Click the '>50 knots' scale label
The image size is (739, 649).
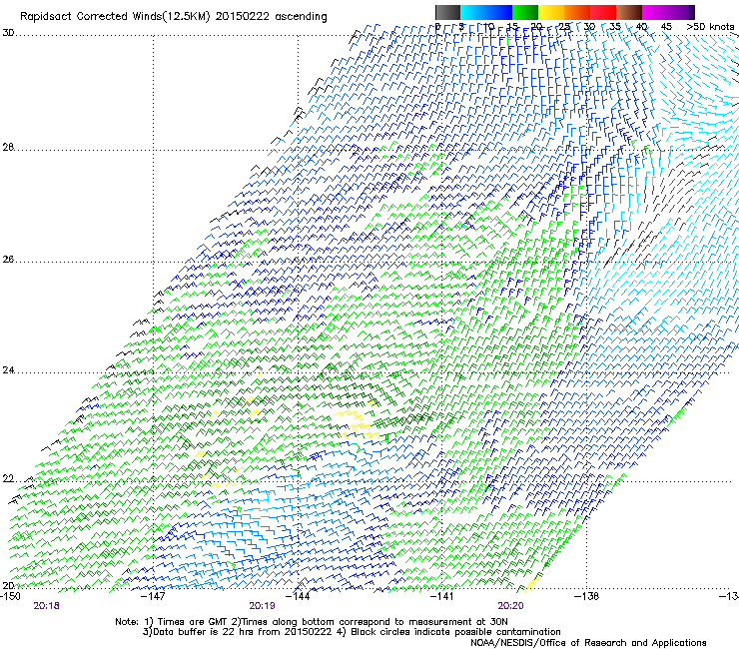[710, 27]
